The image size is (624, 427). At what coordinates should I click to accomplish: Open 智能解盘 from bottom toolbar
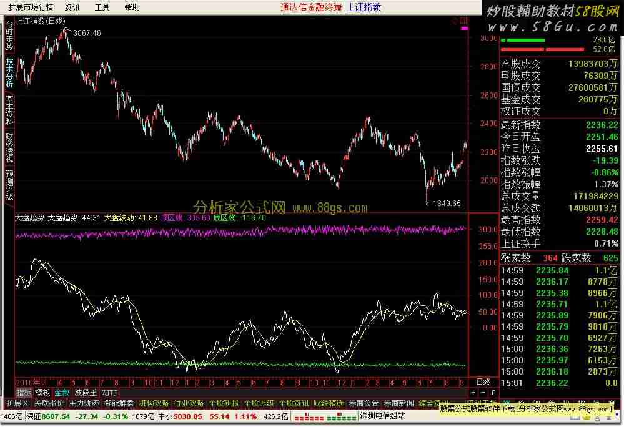[119, 403]
